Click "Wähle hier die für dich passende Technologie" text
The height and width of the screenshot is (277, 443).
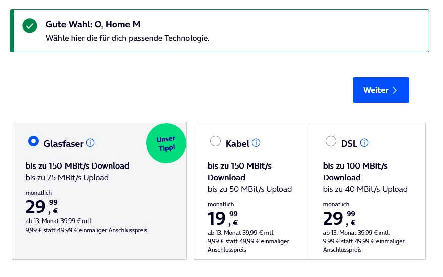pos(127,38)
